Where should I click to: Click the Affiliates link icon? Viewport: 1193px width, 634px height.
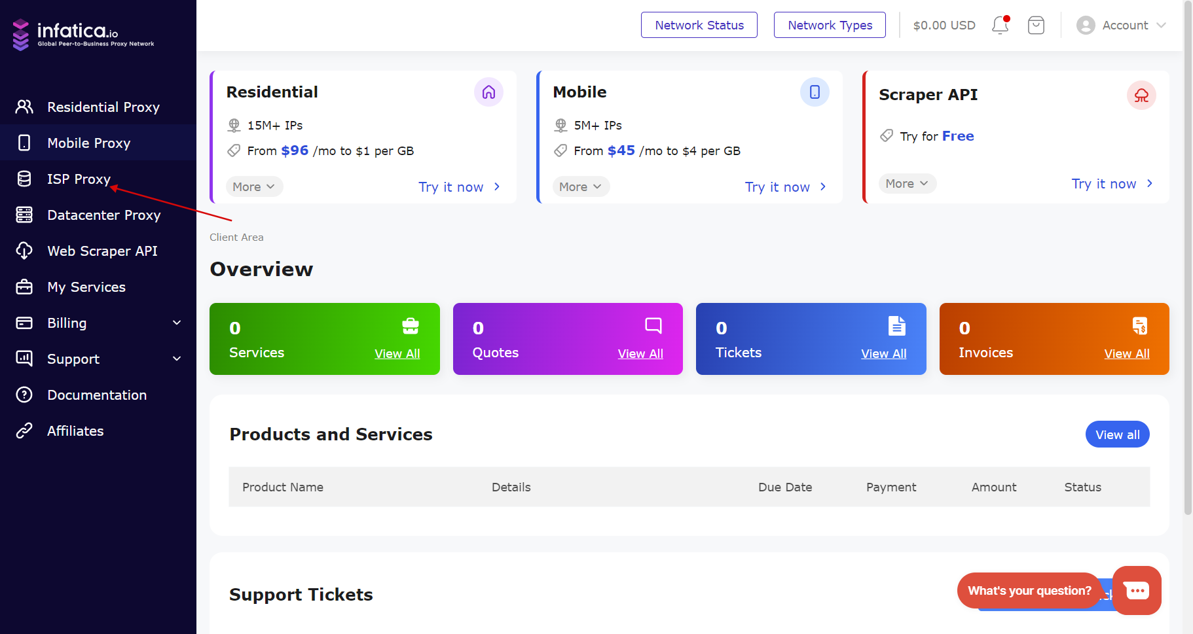click(x=24, y=431)
